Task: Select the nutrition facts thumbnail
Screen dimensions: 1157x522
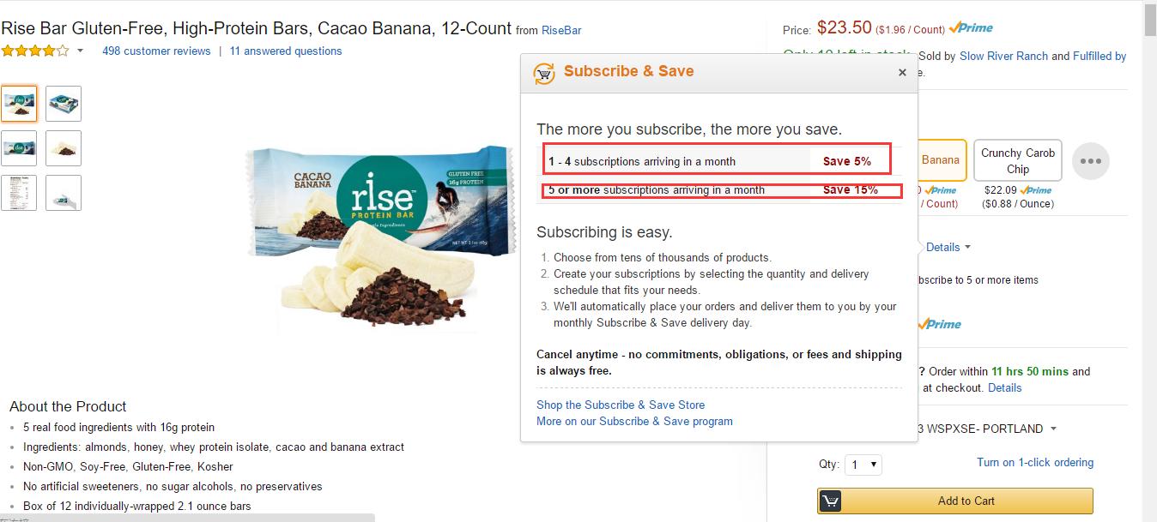Action: [x=19, y=193]
